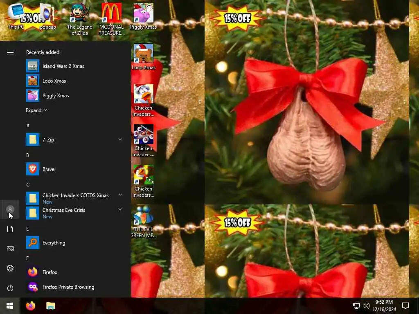Expand the recently added list

(36, 110)
